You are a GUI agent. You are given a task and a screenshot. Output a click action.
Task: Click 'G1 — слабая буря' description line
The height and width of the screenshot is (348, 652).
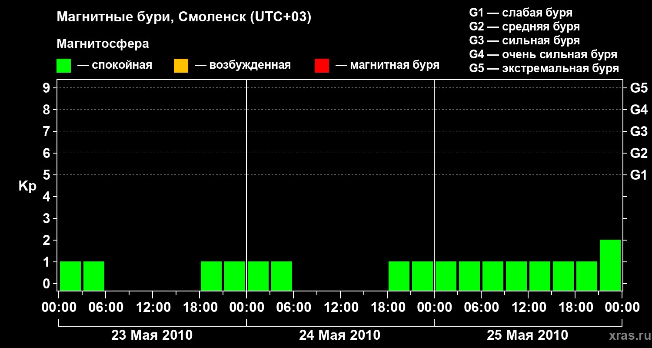tap(521, 13)
